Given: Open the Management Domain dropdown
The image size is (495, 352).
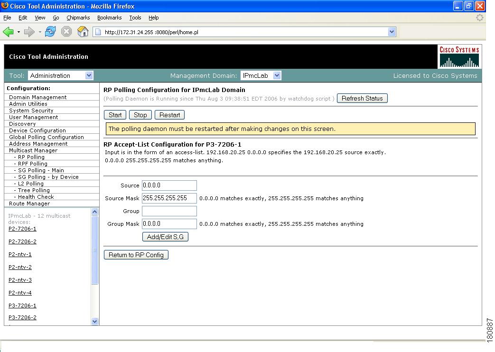Looking at the screenshot, I should 261,75.
